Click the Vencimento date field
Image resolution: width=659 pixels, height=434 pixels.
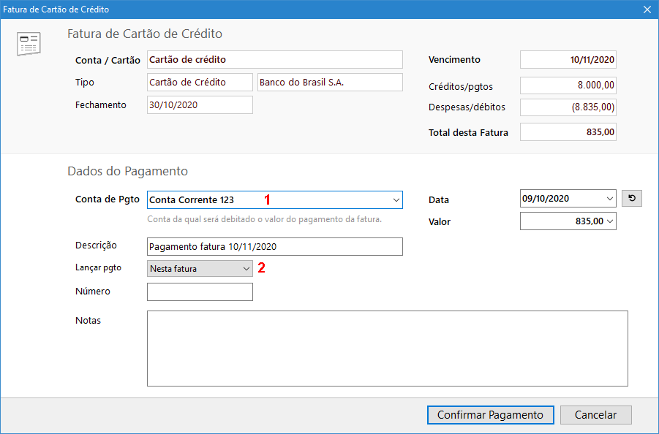click(568, 60)
